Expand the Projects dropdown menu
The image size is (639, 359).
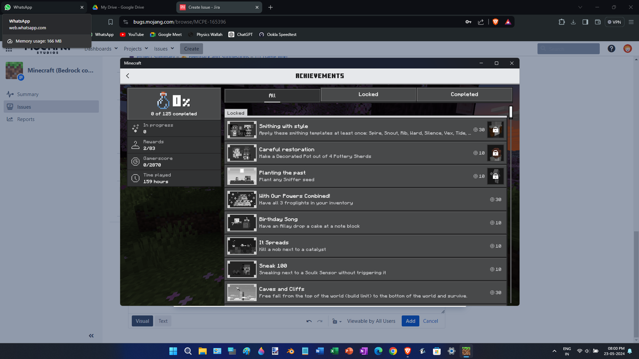point(135,49)
